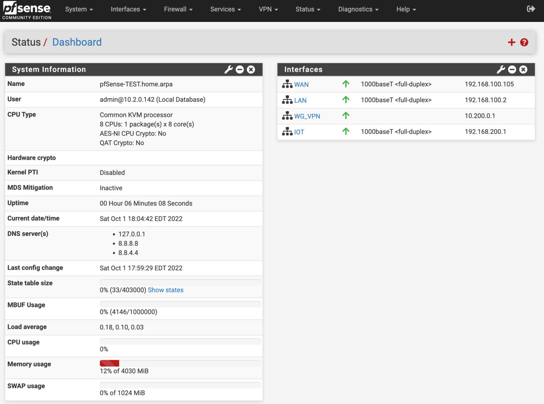Add a new dashboard widget with plus icon
The height and width of the screenshot is (404, 544).
click(511, 42)
